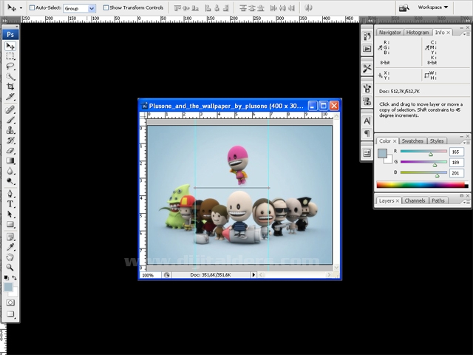Open the Info panel options menu
This screenshot has height=355, width=473.
point(466,34)
